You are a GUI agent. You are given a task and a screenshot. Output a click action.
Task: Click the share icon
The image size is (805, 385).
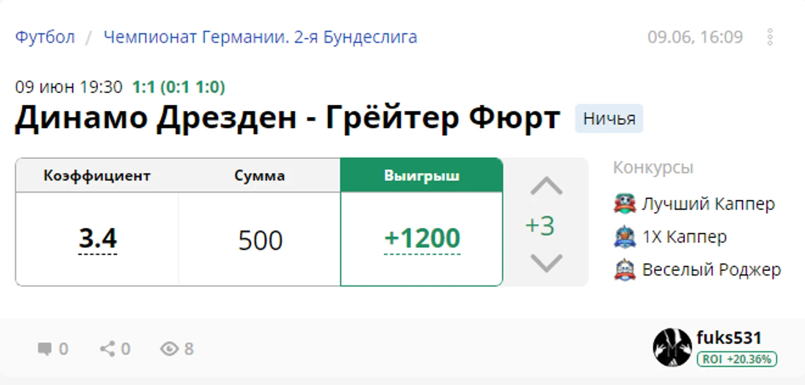tap(107, 349)
